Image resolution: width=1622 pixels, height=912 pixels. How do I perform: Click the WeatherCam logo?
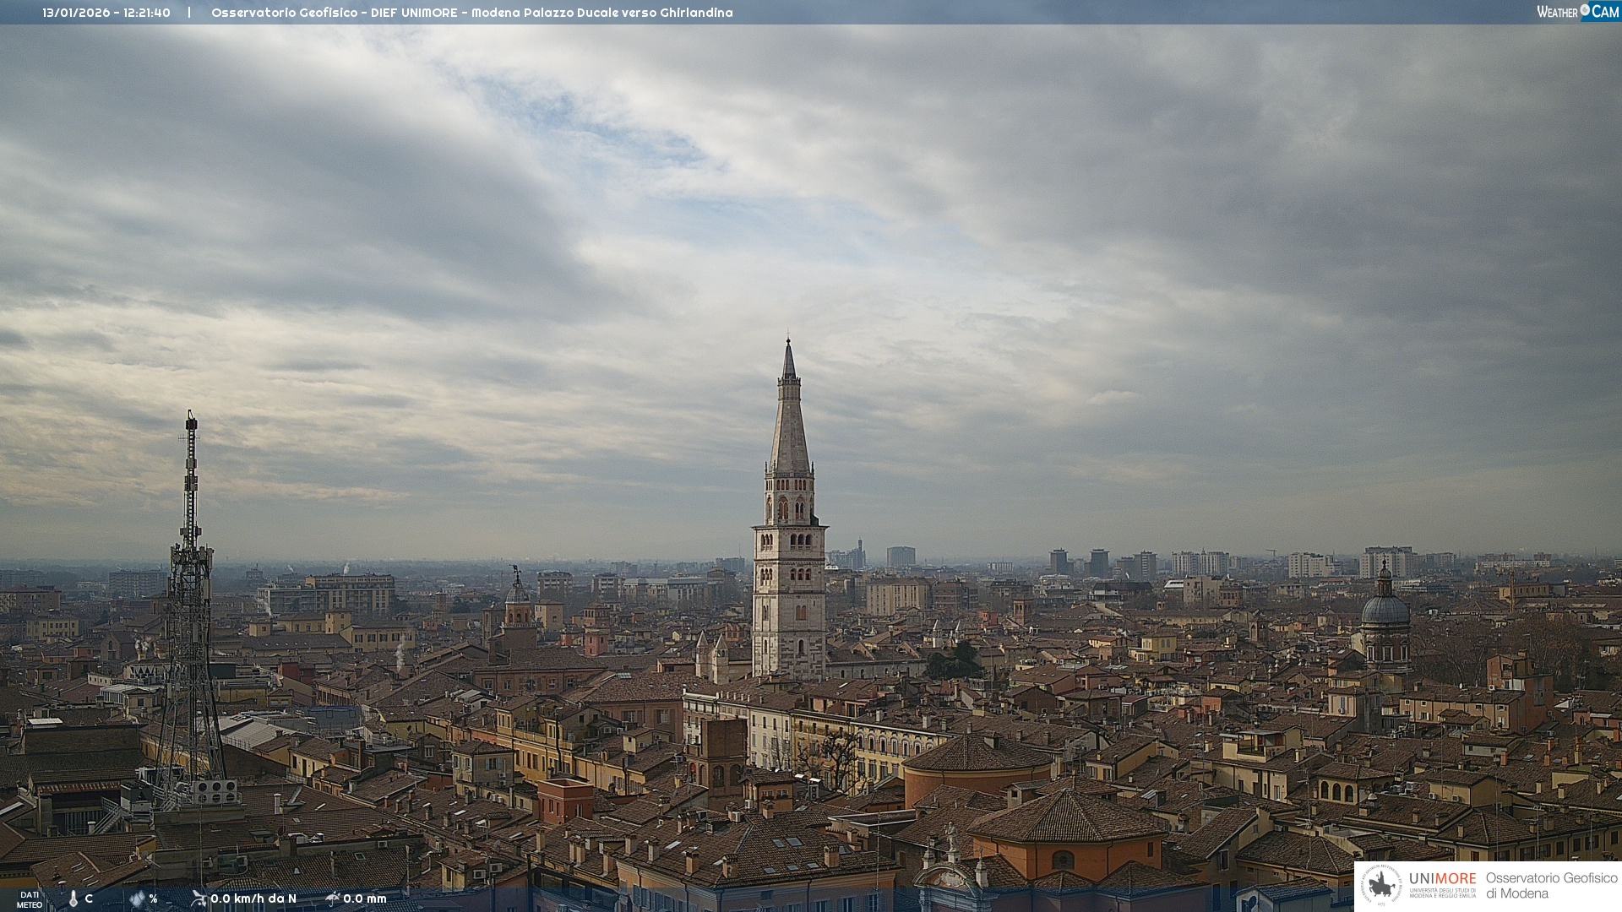pyautogui.click(x=1577, y=12)
